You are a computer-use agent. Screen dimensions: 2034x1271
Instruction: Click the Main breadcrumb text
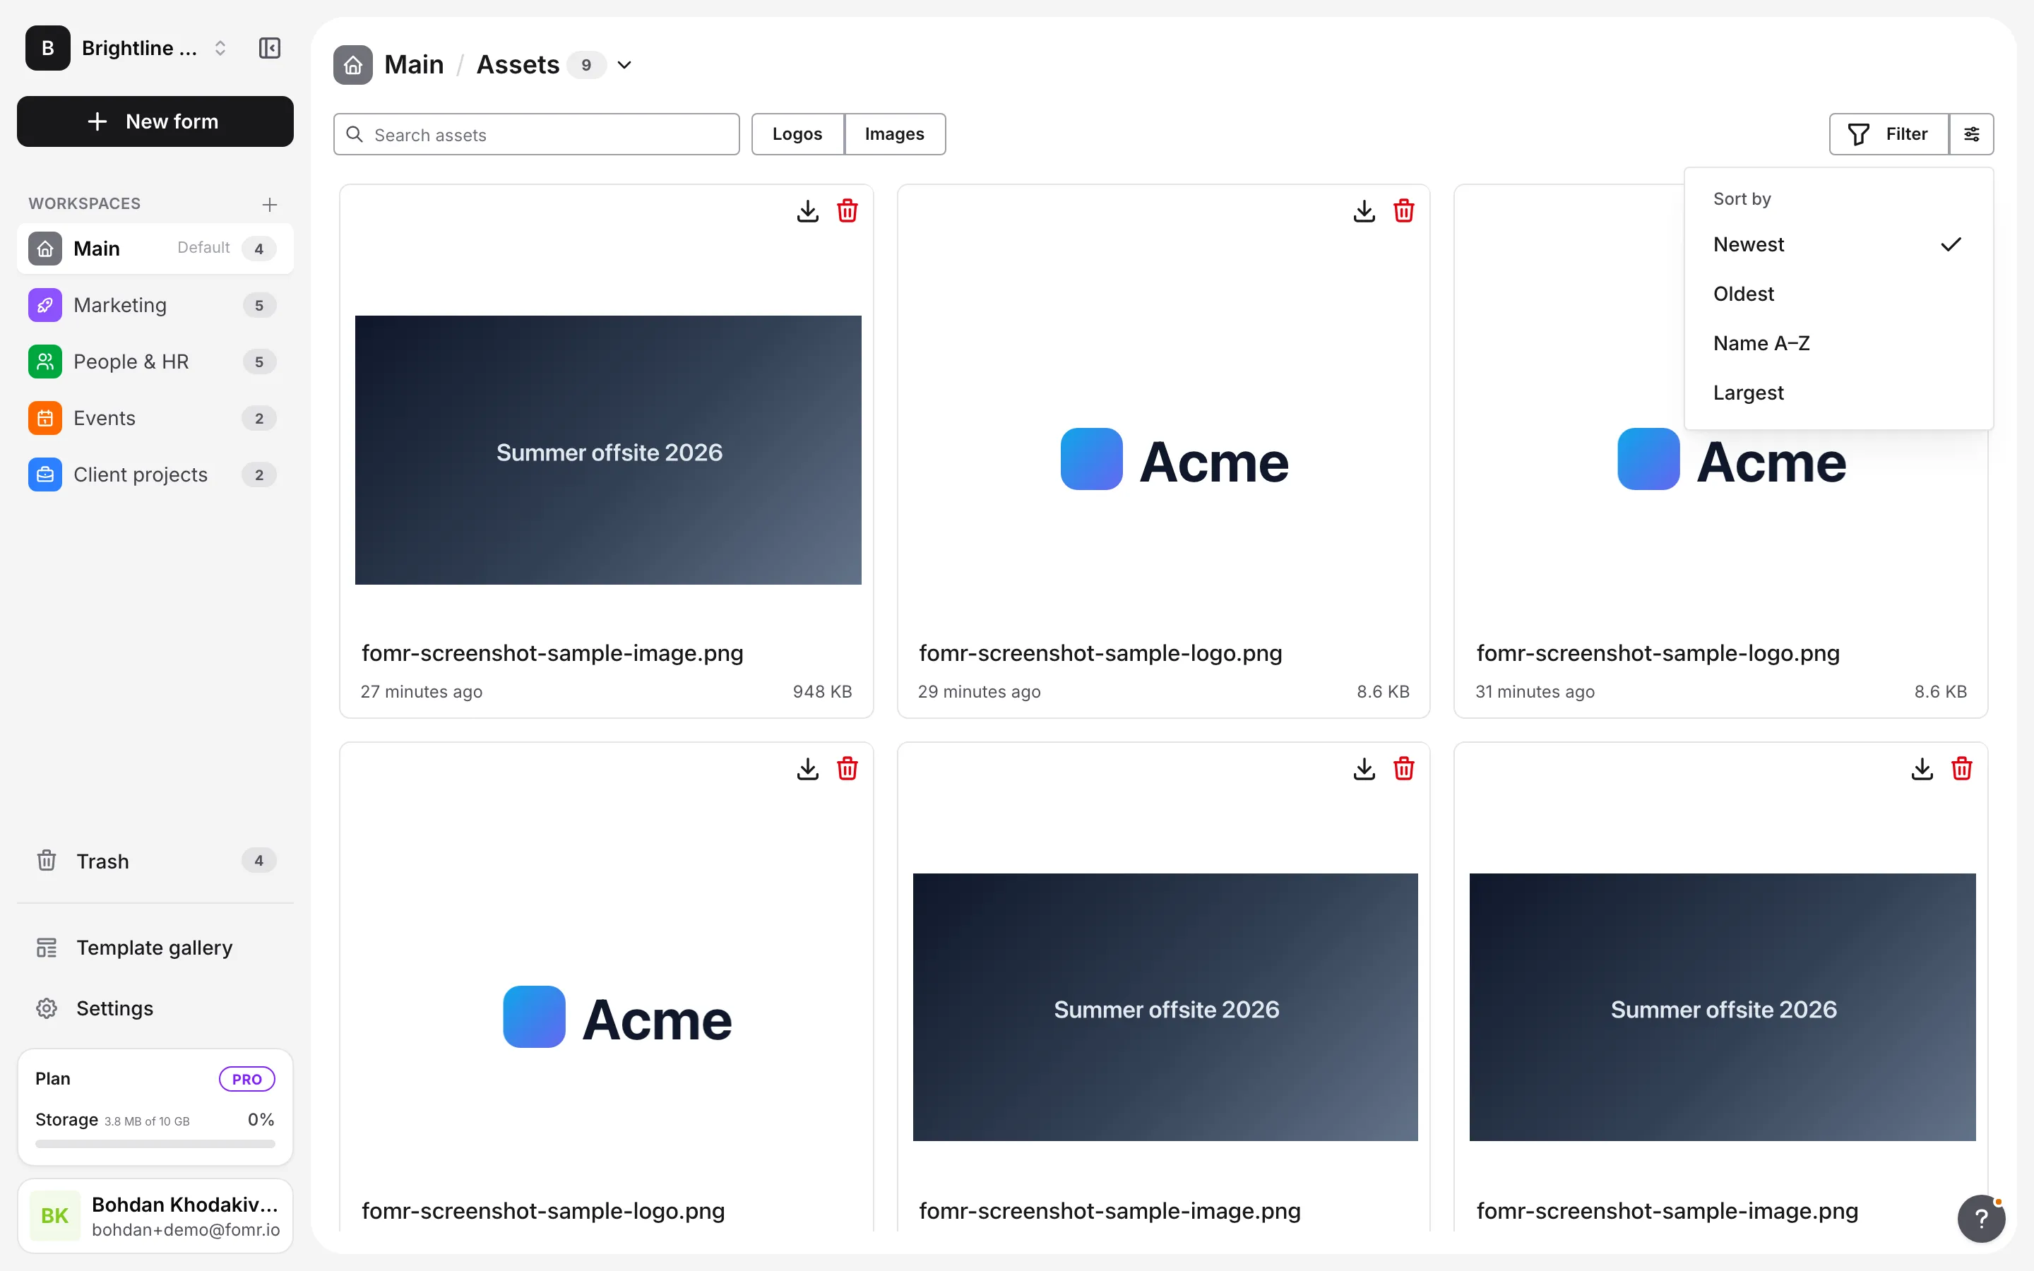[414, 65]
